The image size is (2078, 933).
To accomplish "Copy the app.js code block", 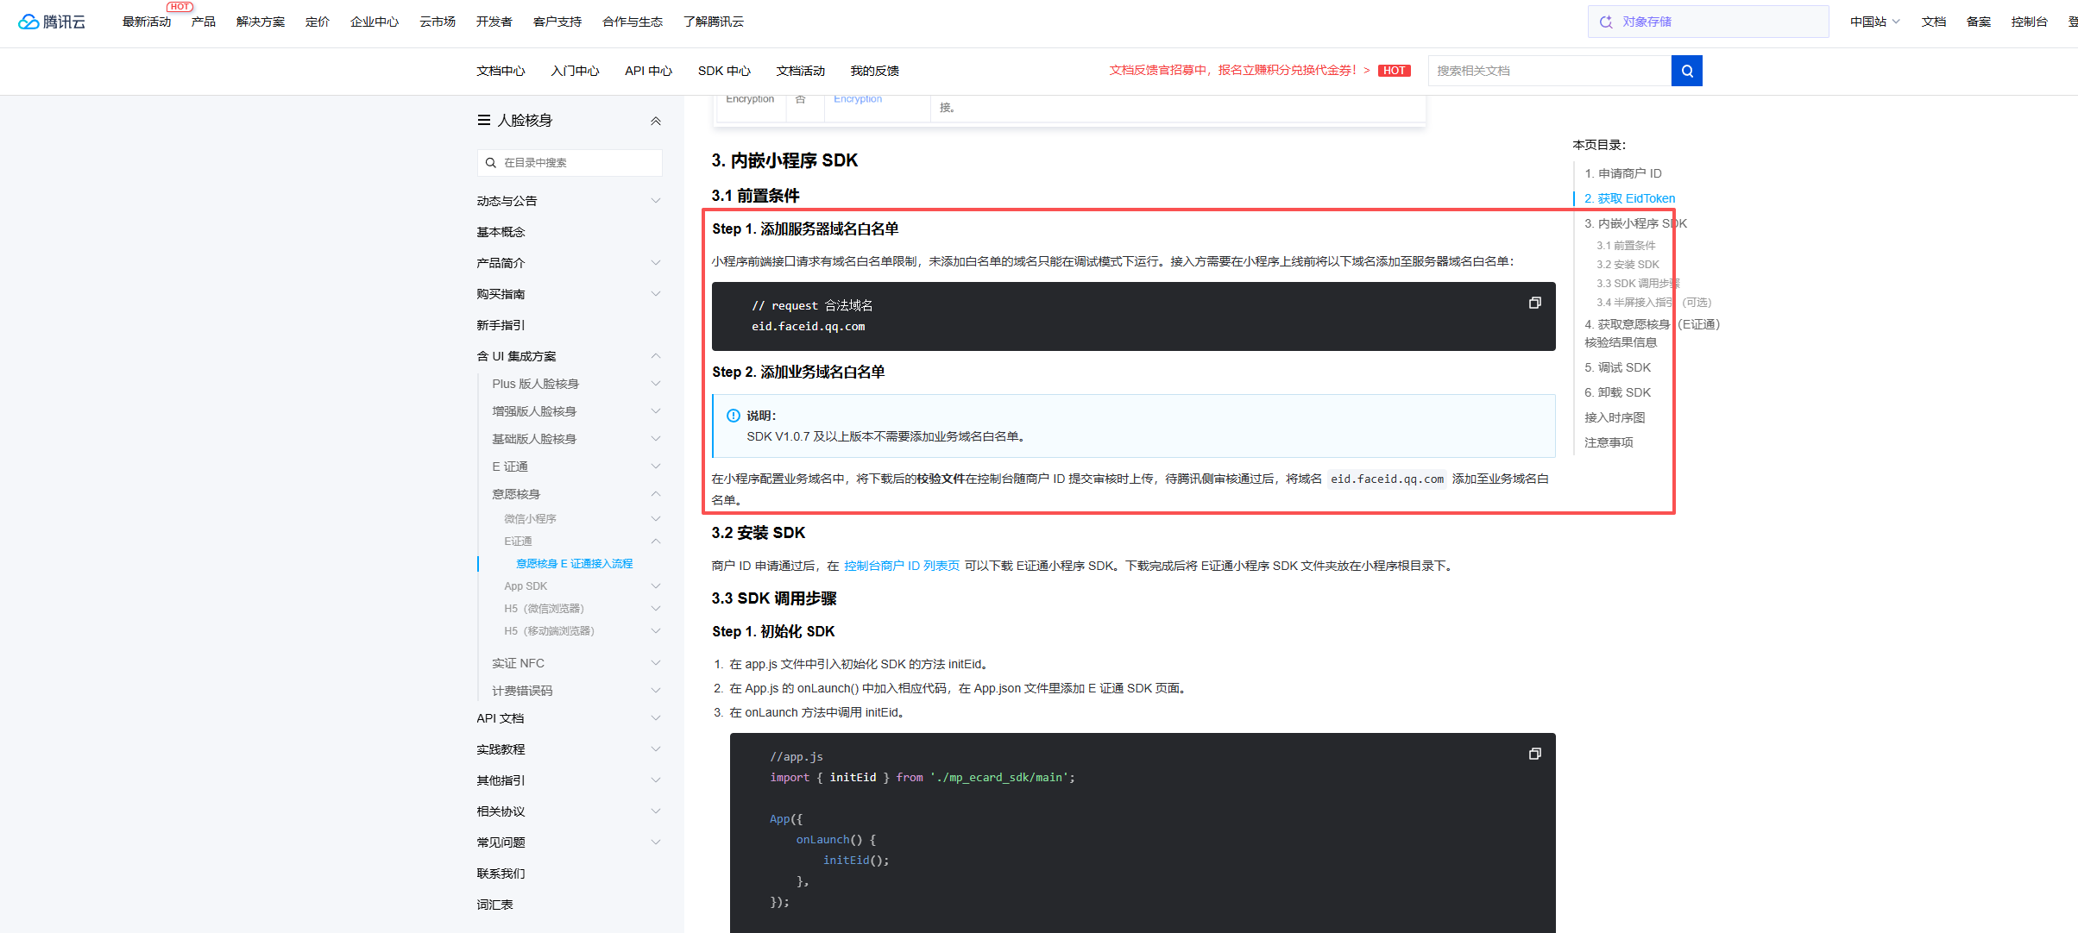I will point(1534,754).
